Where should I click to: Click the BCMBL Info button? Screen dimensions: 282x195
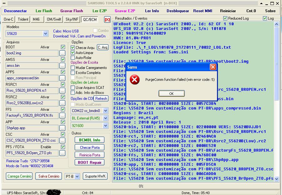coord(89,140)
